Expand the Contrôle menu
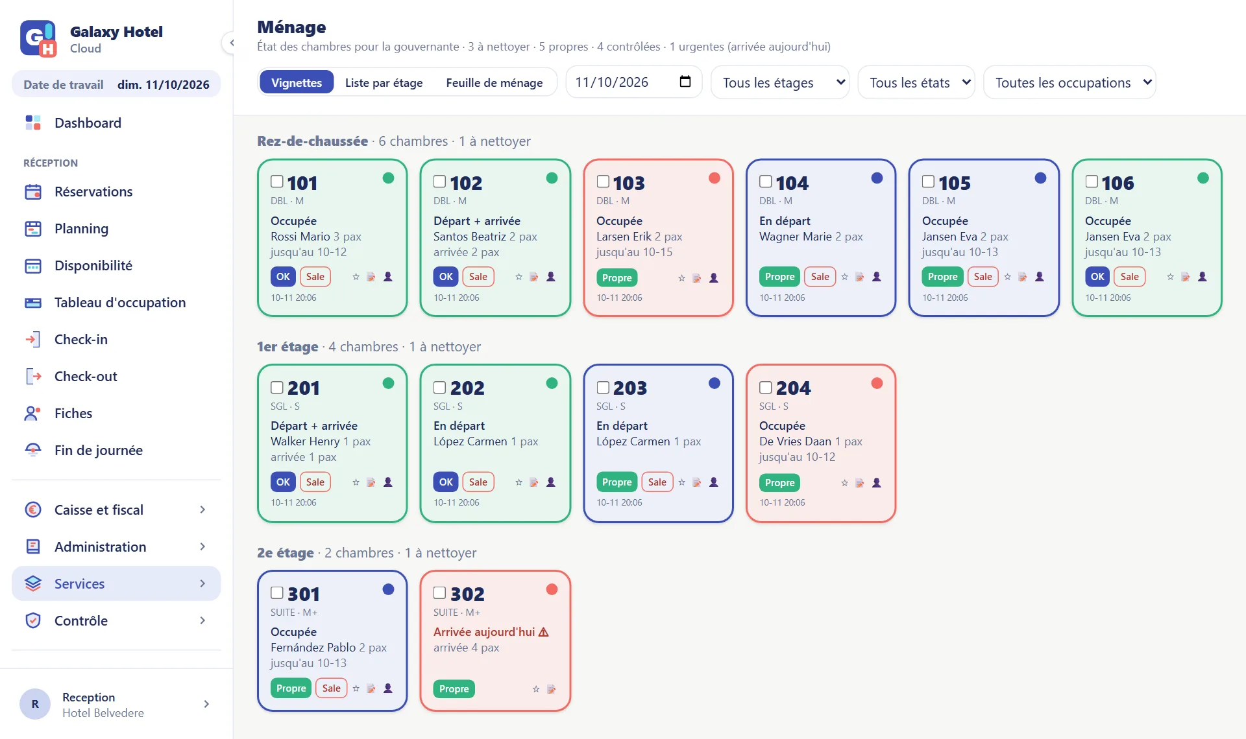1246x739 pixels. pyautogui.click(x=116, y=621)
